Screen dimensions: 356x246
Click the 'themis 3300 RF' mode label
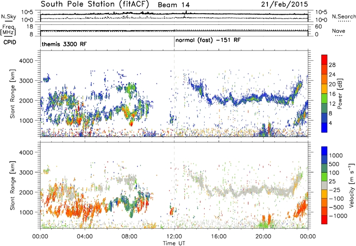coord(64,44)
